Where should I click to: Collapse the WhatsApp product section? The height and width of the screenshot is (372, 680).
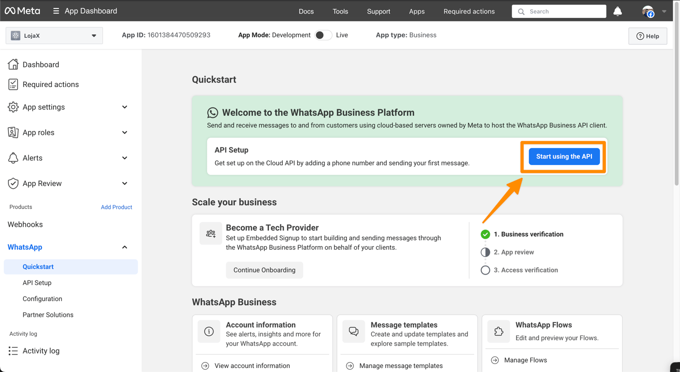[x=124, y=247]
